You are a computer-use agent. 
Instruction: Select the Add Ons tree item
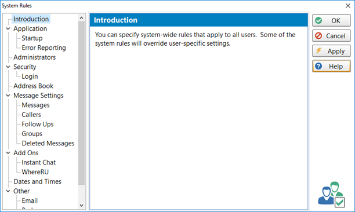[x=26, y=153]
